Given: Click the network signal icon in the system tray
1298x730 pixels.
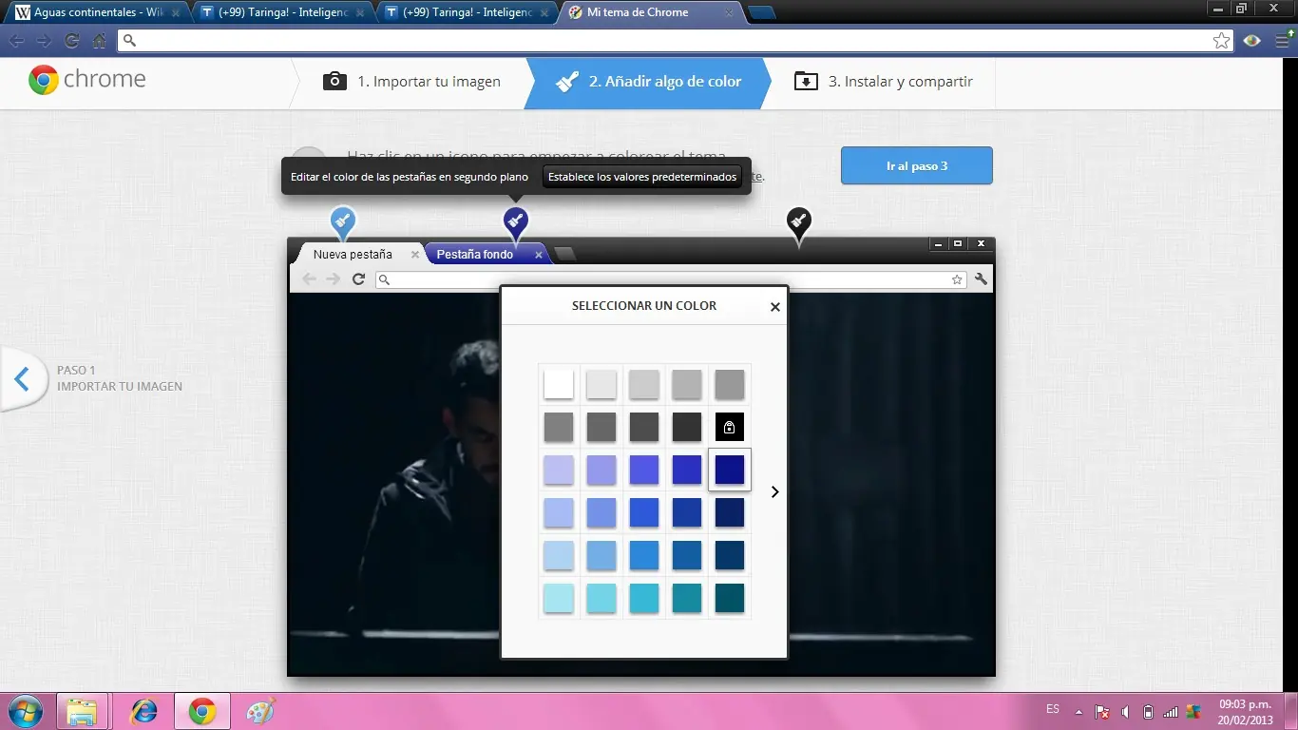Looking at the screenshot, I should [1171, 712].
